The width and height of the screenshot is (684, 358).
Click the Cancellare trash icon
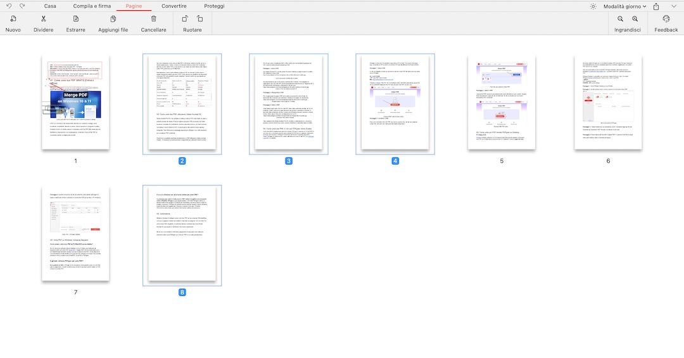(x=153, y=19)
